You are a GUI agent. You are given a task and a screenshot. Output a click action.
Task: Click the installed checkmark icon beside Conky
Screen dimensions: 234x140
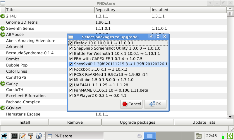pyautogui.click(x=3, y=83)
